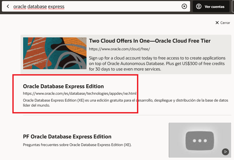
Task: Open Oracle Database Express Edition result title
Action: (63, 86)
